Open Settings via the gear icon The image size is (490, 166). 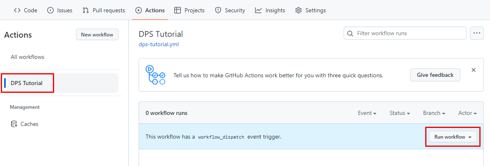point(299,10)
